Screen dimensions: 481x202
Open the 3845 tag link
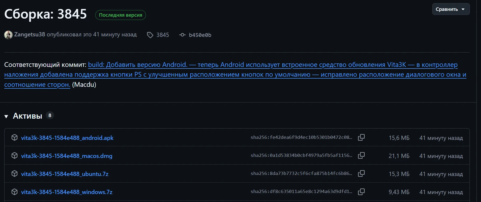[163, 35]
